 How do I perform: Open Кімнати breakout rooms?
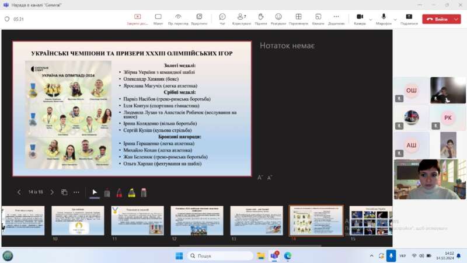click(x=318, y=19)
